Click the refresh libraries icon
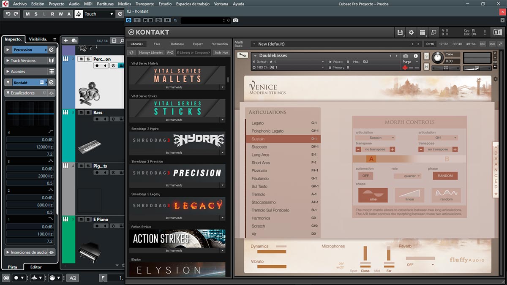Screen dimensions: 507x285 (131, 52)
